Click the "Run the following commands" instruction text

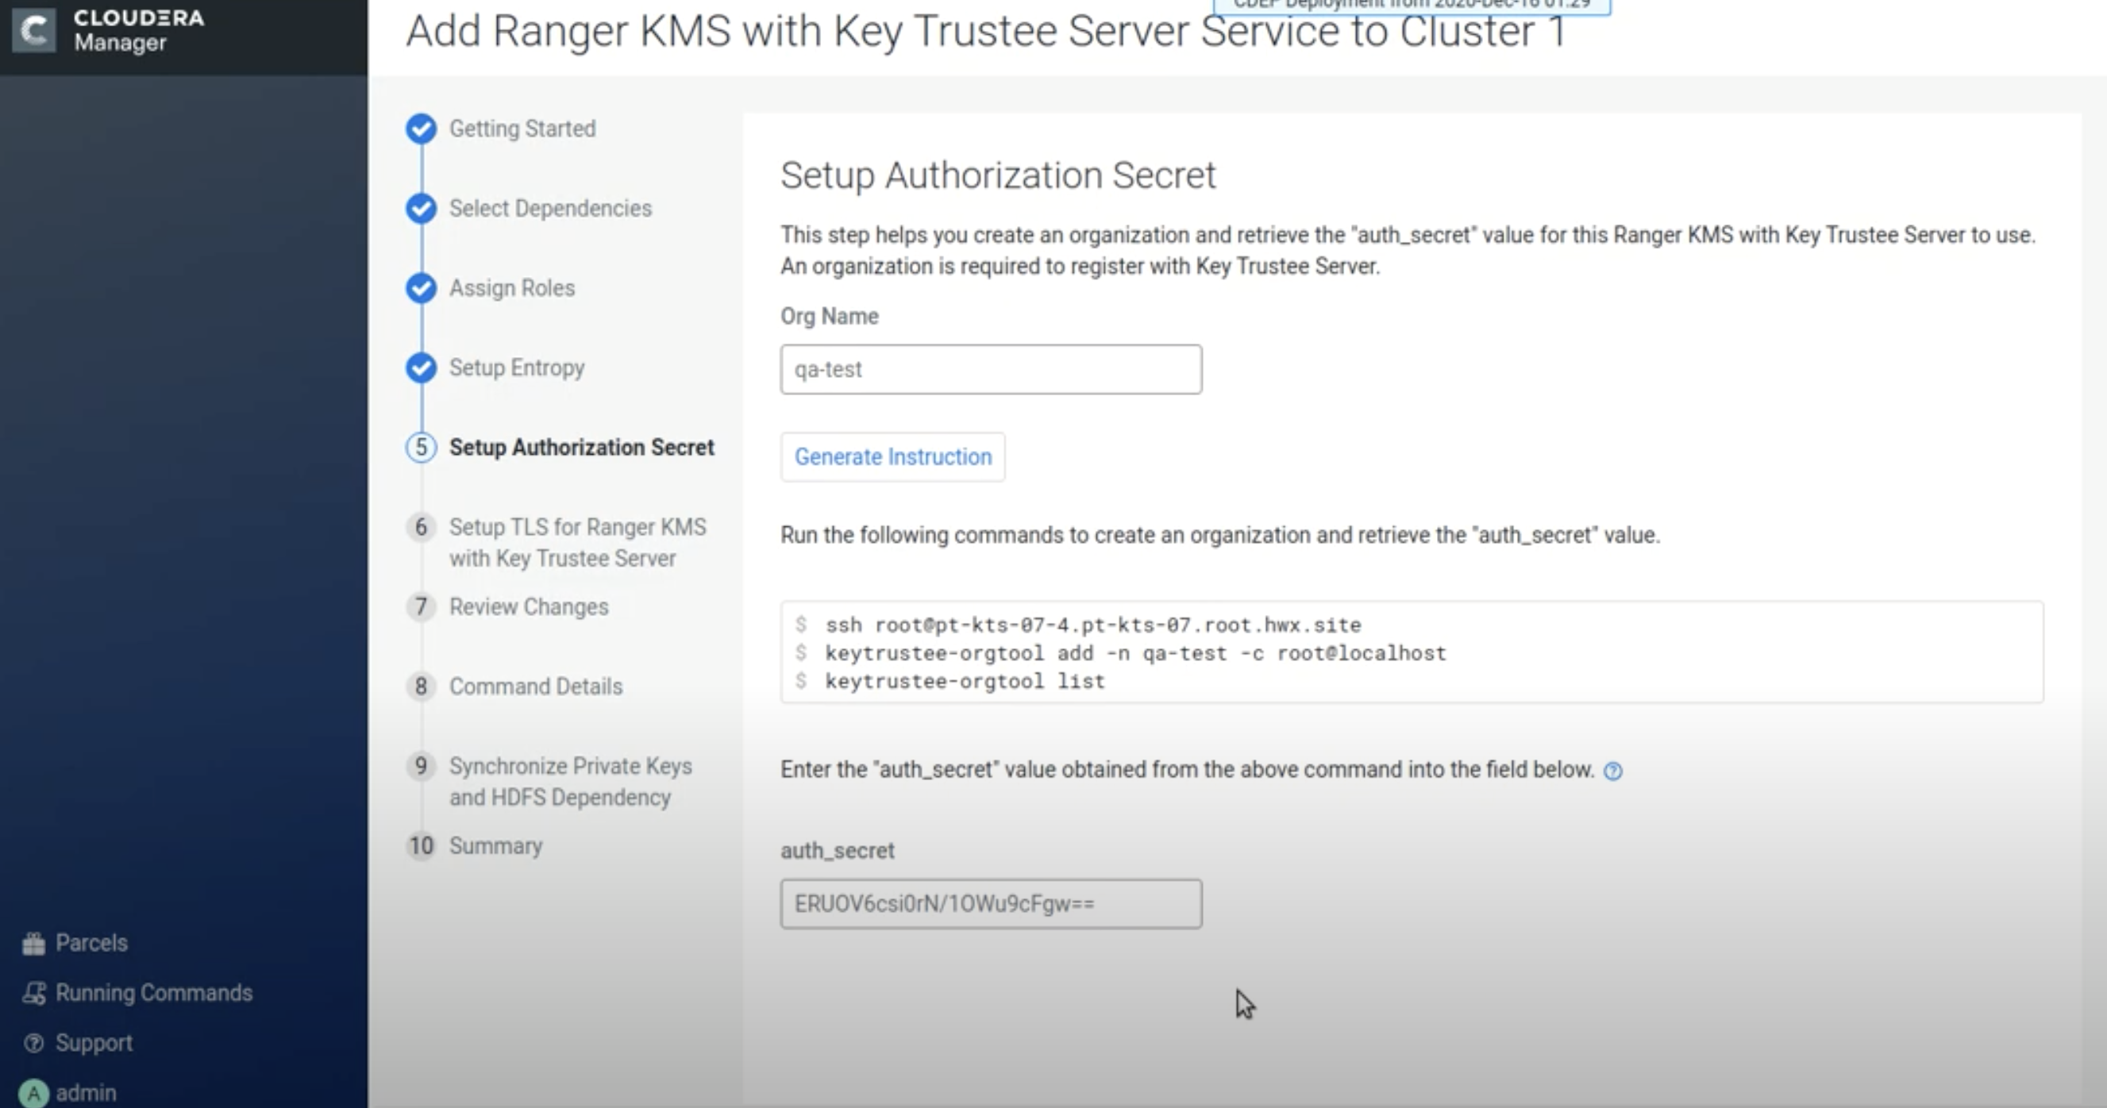(x=1220, y=536)
